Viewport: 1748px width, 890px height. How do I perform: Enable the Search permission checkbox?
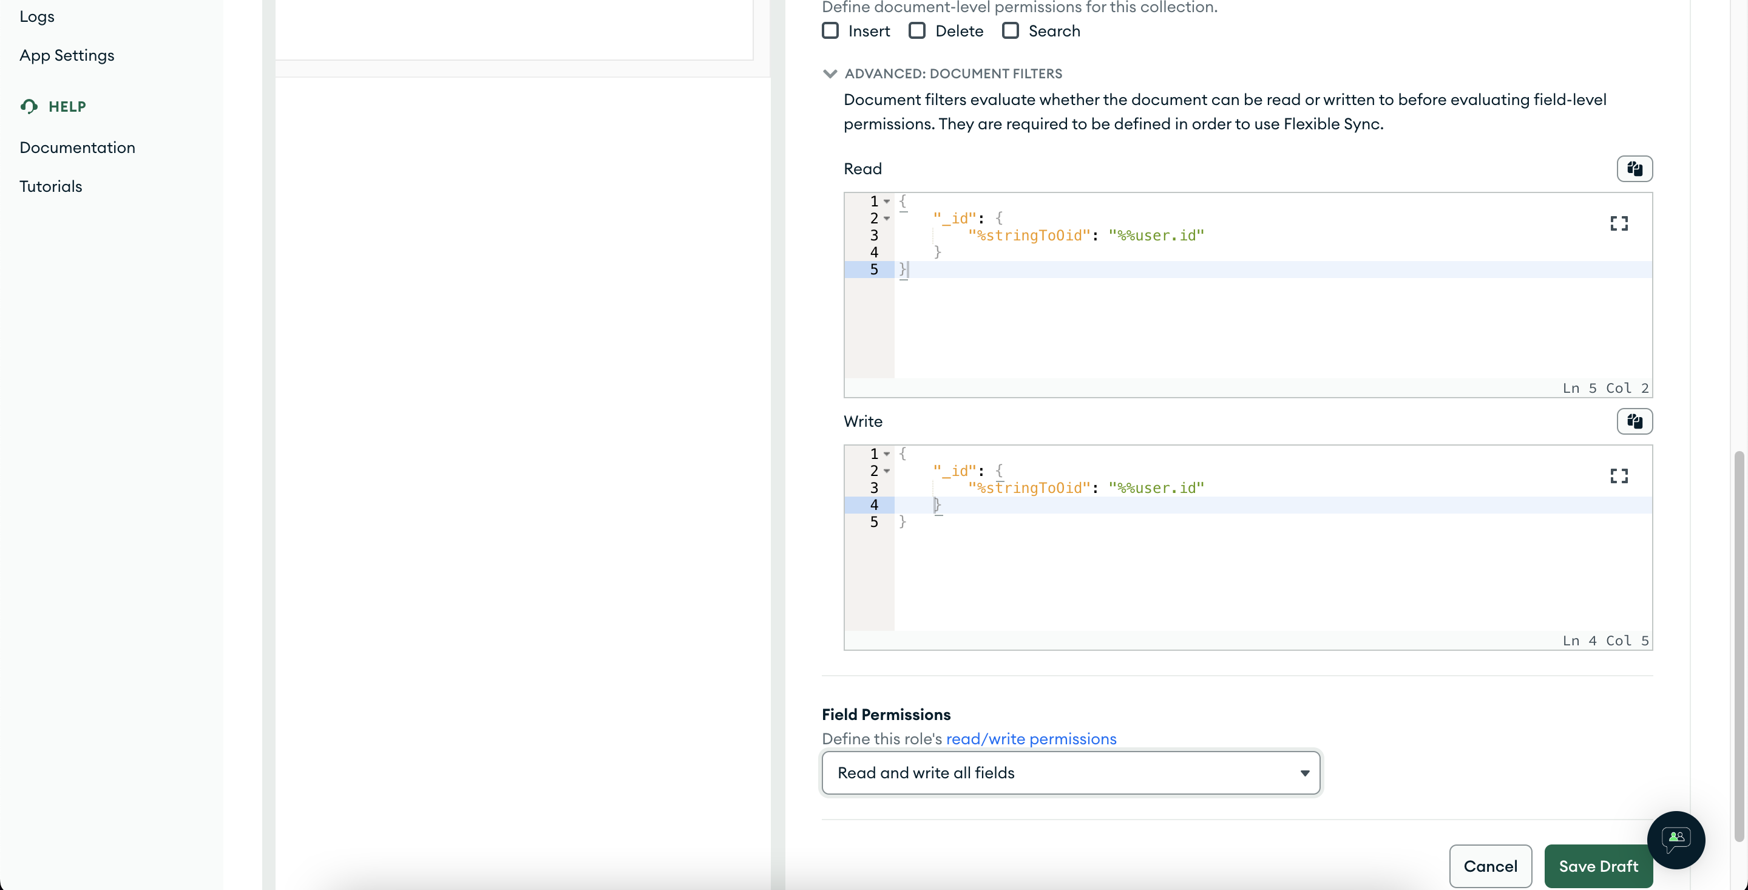1010,30
